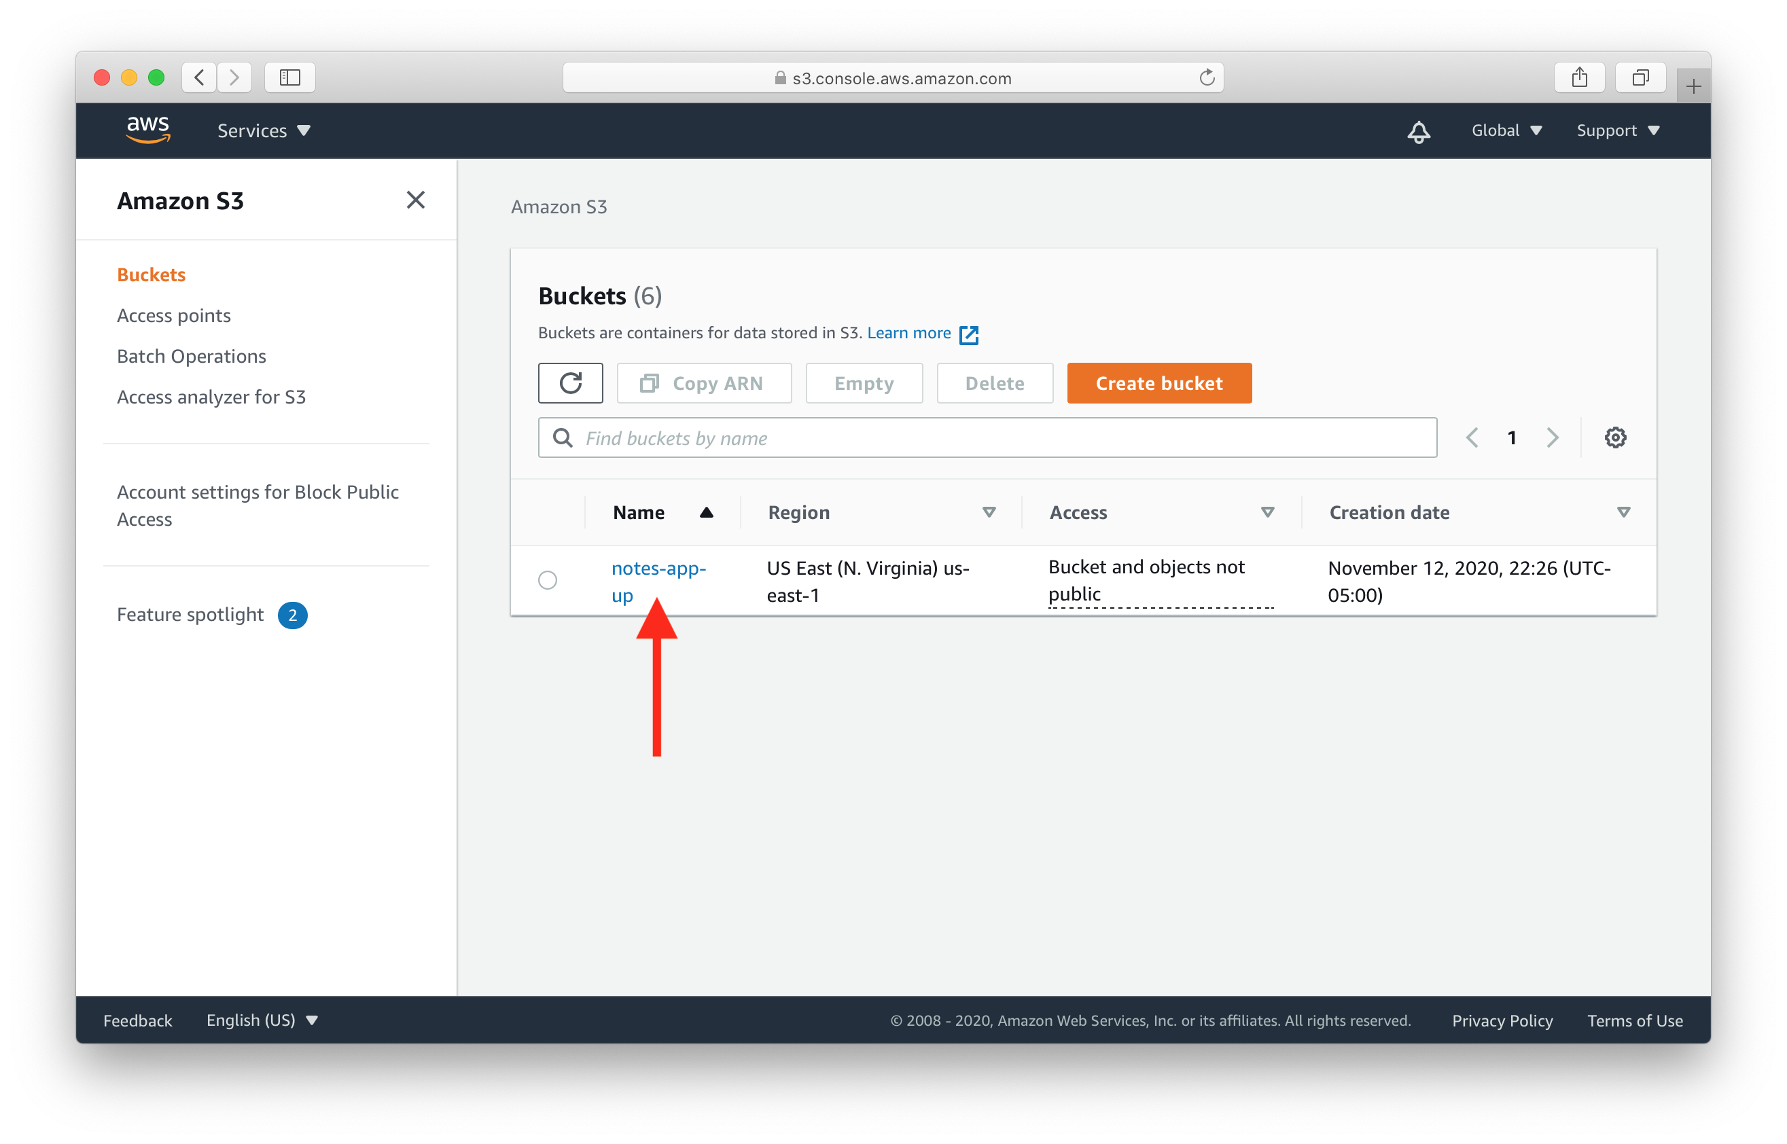
Task: Click the refresh/reload buckets icon
Action: pos(569,383)
